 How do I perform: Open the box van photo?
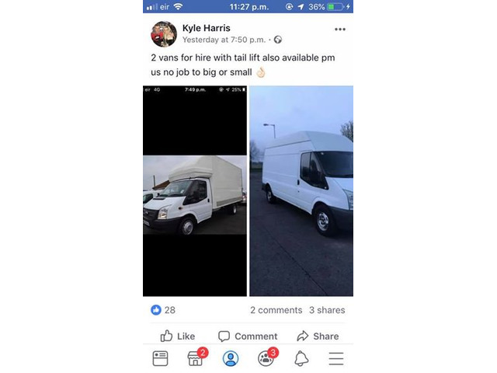(195, 191)
